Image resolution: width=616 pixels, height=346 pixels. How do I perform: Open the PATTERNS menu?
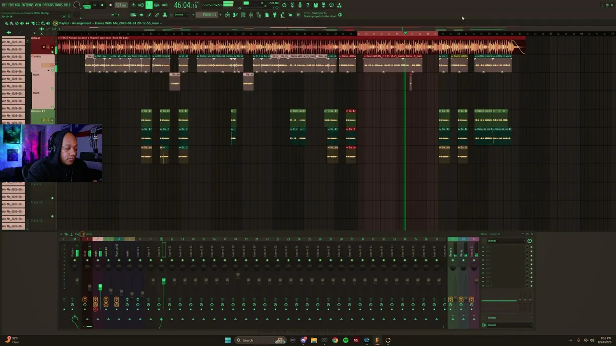[x=27, y=5]
